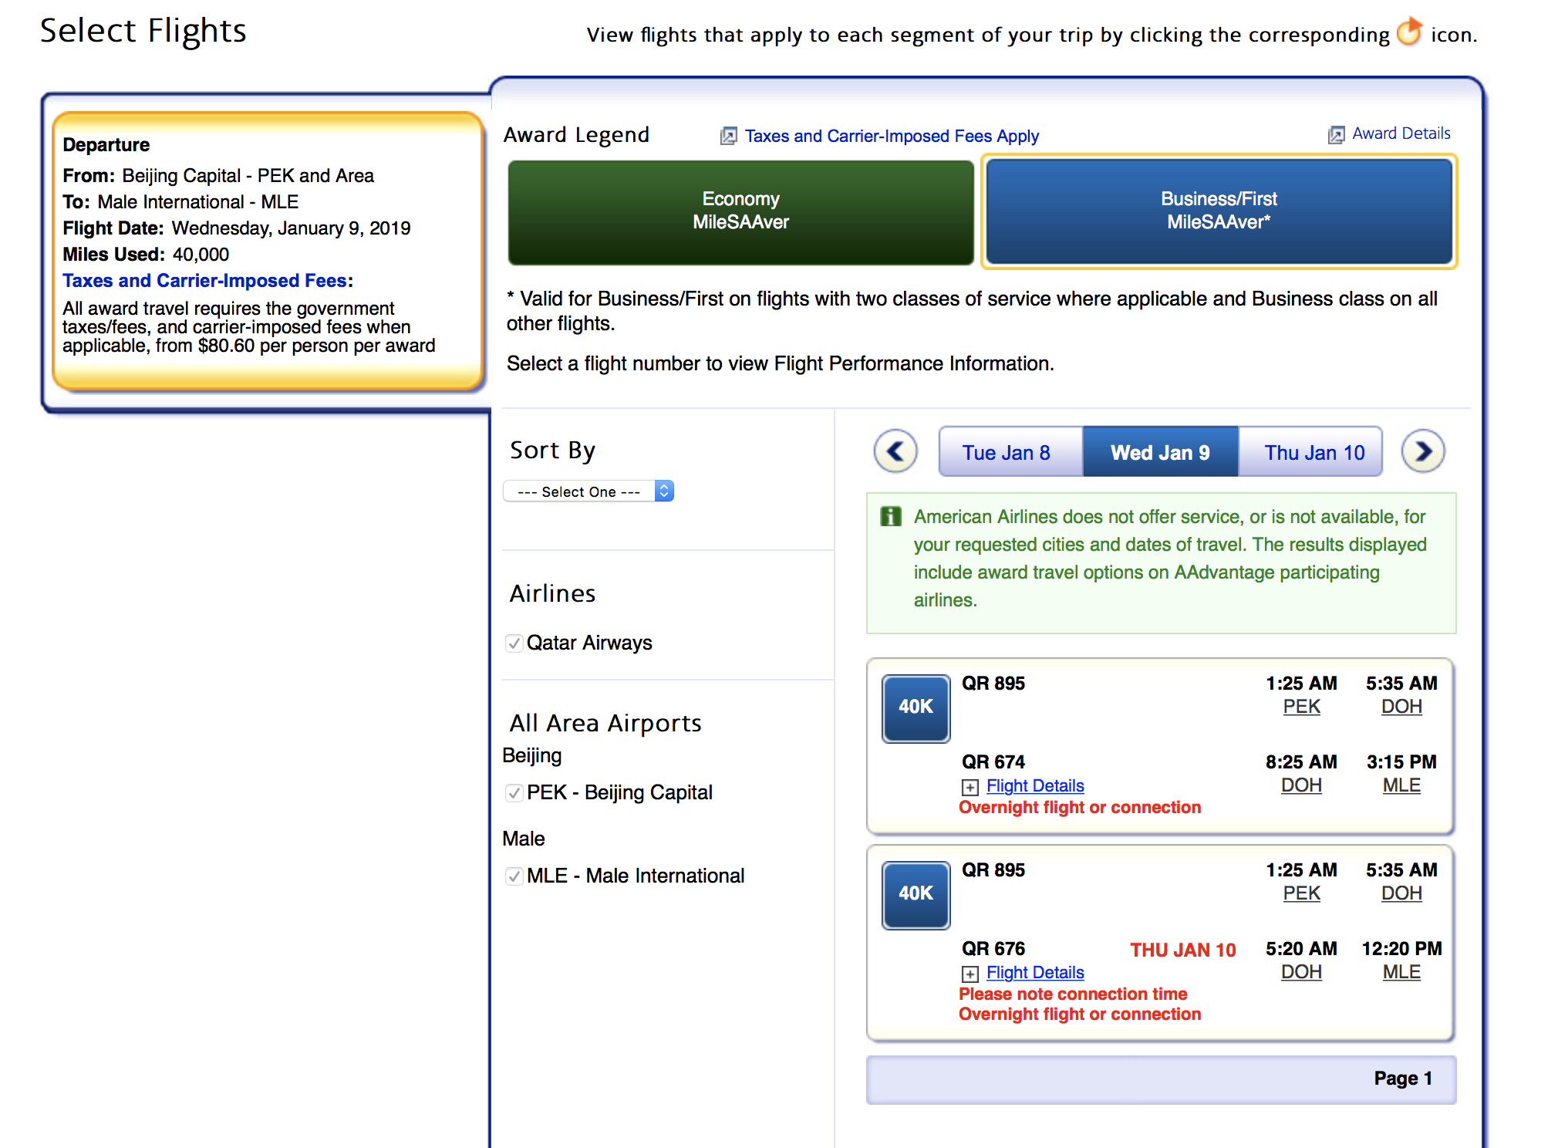1558x1148 pixels.
Task: Click QR 895 flight number in second itinerary
Action: coord(993,870)
